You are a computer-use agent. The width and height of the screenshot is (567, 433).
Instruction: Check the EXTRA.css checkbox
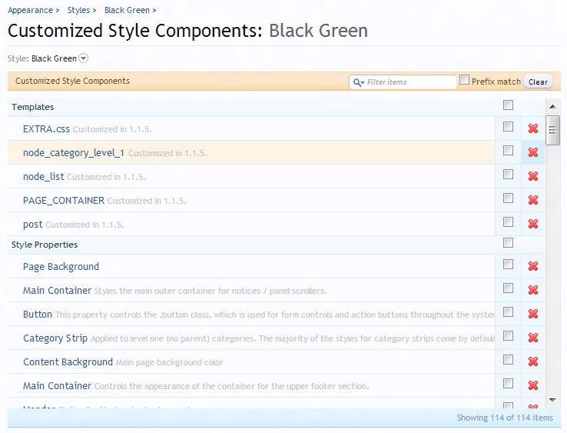coord(508,126)
